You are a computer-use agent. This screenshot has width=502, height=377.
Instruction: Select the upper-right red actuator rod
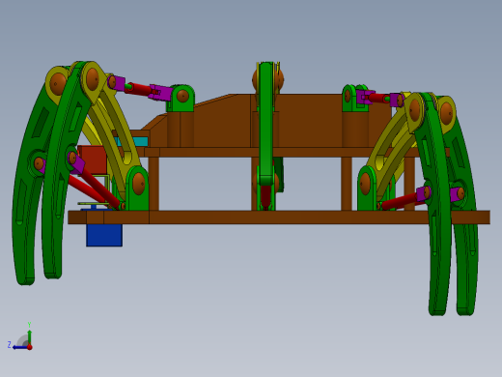click(x=379, y=98)
